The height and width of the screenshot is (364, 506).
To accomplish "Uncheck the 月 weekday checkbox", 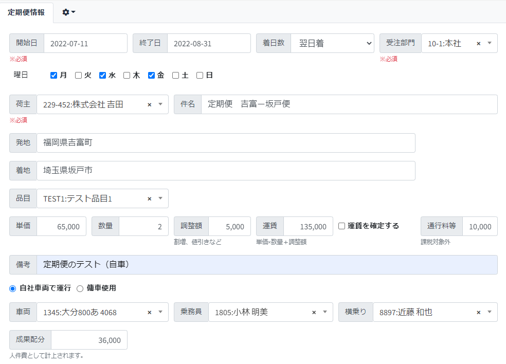I will click(x=53, y=76).
